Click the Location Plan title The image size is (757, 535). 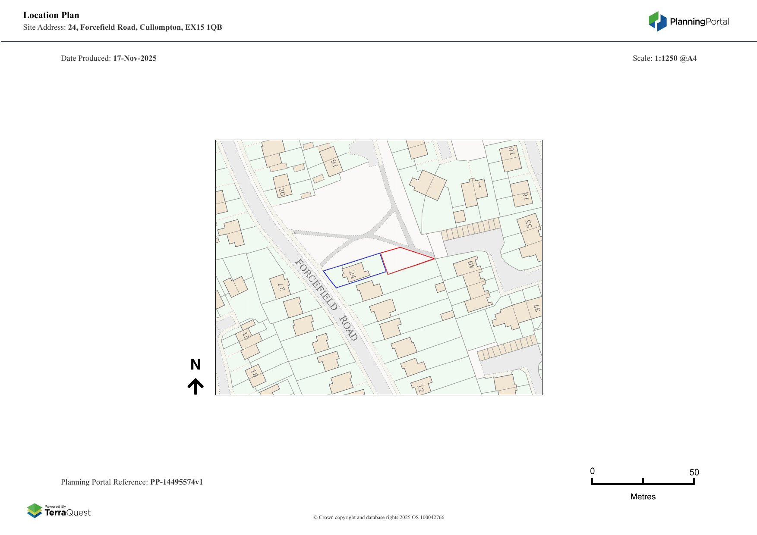pyautogui.click(x=51, y=15)
